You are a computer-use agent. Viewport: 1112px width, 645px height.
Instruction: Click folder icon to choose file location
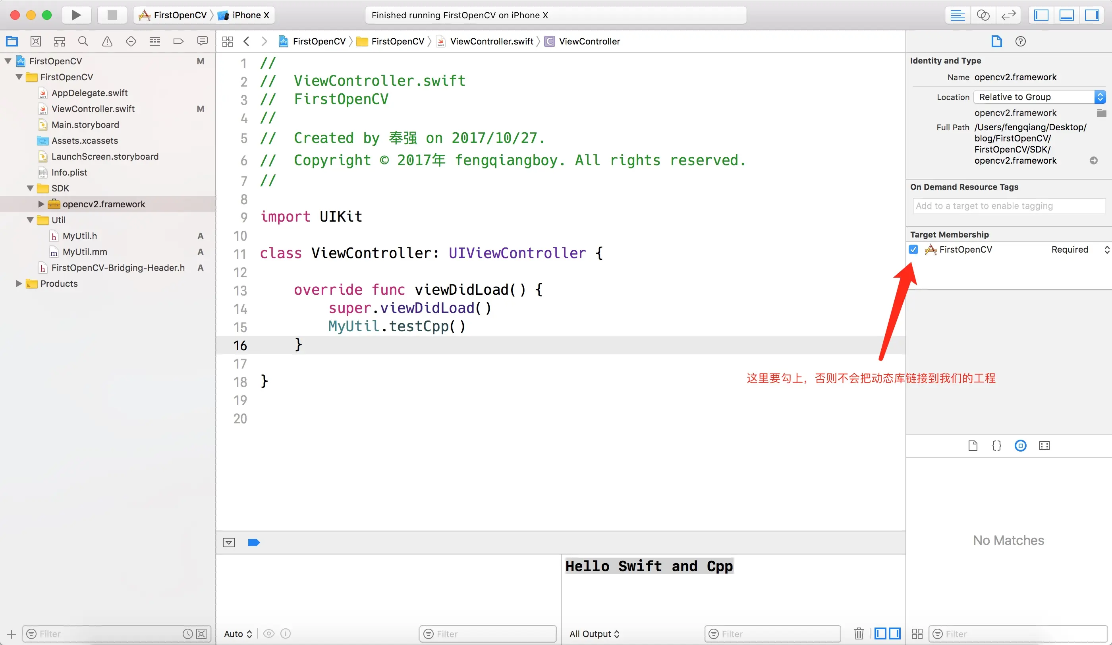pyautogui.click(x=1100, y=112)
